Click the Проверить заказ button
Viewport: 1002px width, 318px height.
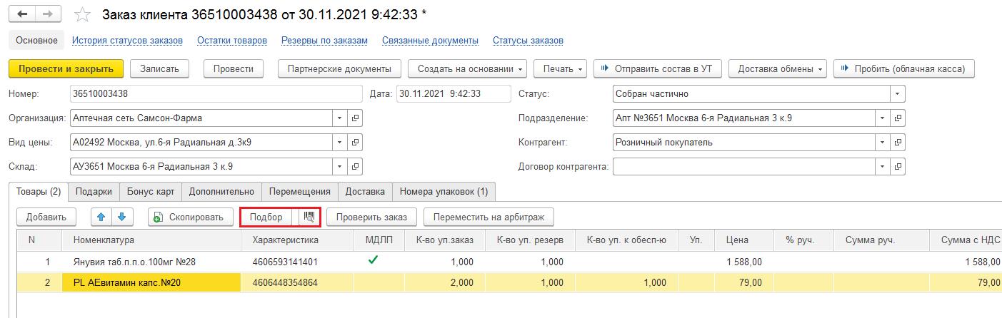tap(371, 217)
